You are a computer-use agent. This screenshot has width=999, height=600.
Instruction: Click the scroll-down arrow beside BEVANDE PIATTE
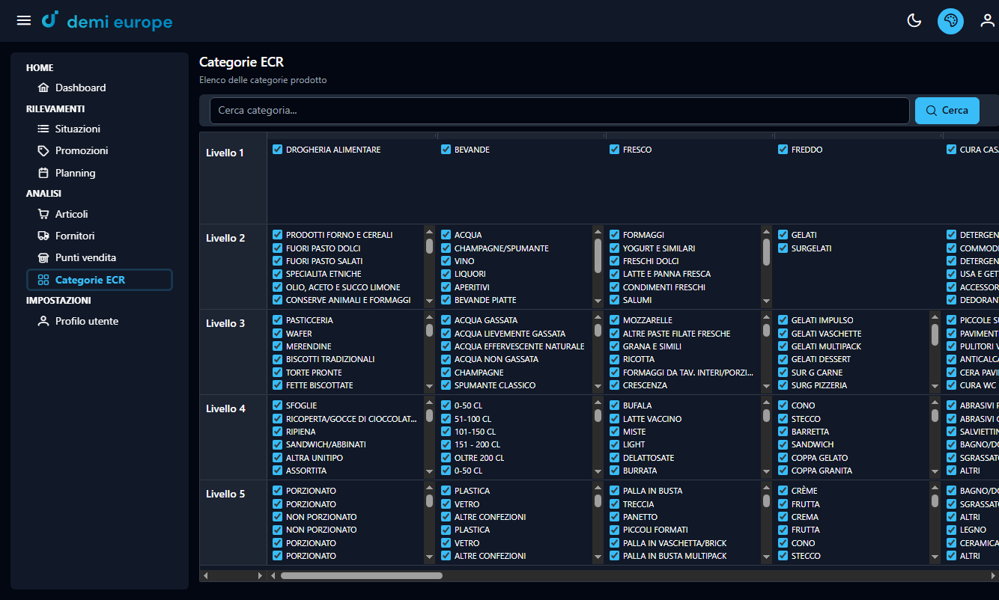(598, 301)
